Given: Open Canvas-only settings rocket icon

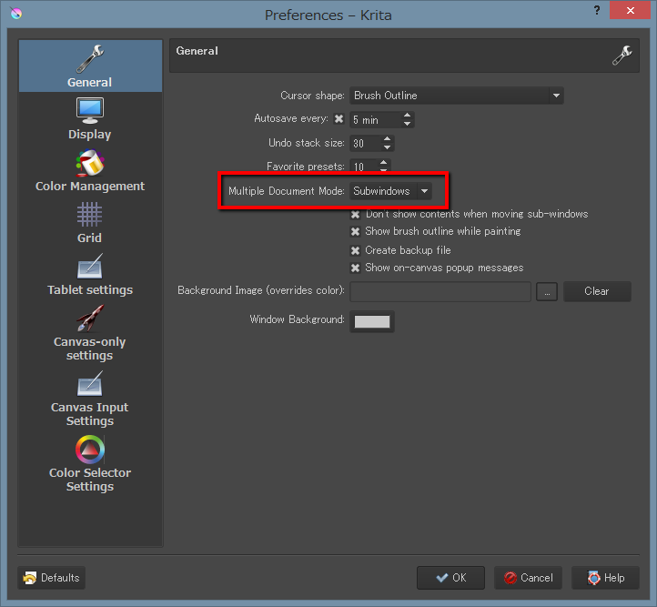Looking at the screenshot, I should [90, 319].
